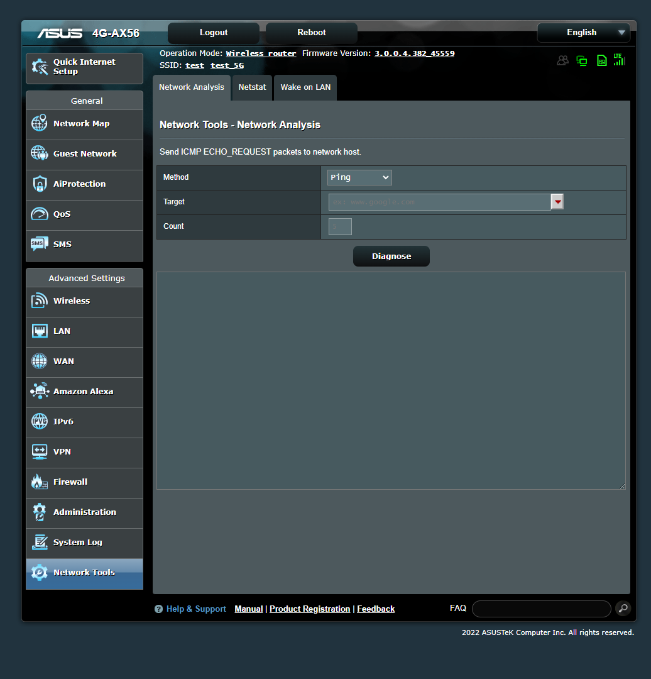Click the ASUS logo

[60, 33]
